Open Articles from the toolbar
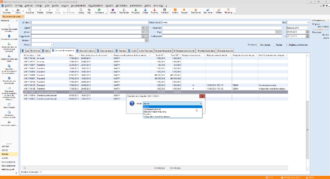Image resolution: width=330 pixels, height=179 pixels. pyautogui.click(x=113, y=11)
